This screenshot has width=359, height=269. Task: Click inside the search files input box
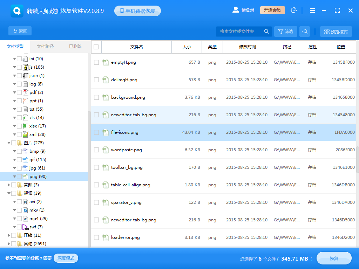(x=238, y=31)
